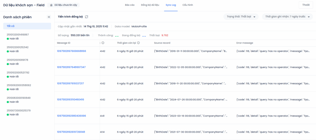Click green status dot of session 2510132001416867

pos(8,38)
